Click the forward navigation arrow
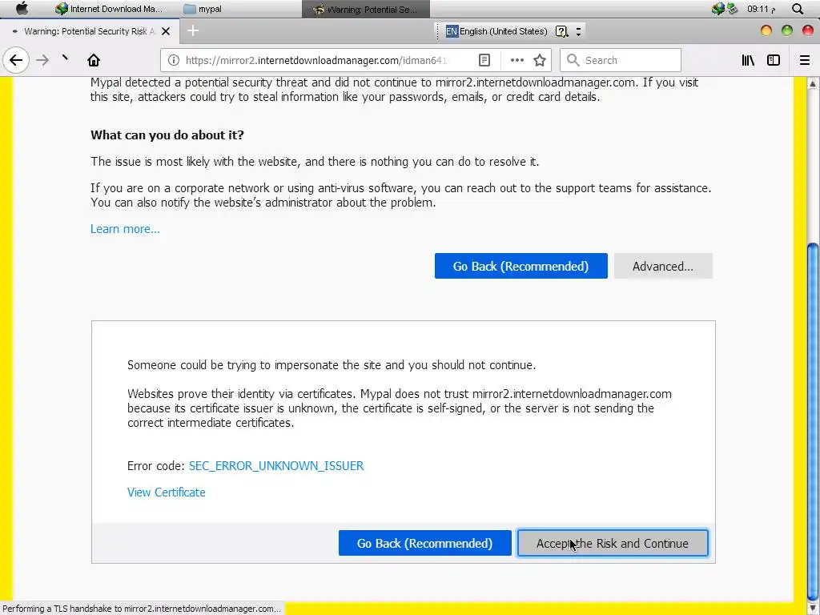The width and height of the screenshot is (820, 615). pyautogui.click(x=42, y=60)
